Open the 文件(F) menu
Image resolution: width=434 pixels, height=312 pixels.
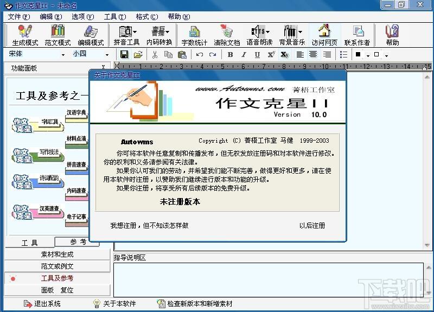click(x=19, y=17)
